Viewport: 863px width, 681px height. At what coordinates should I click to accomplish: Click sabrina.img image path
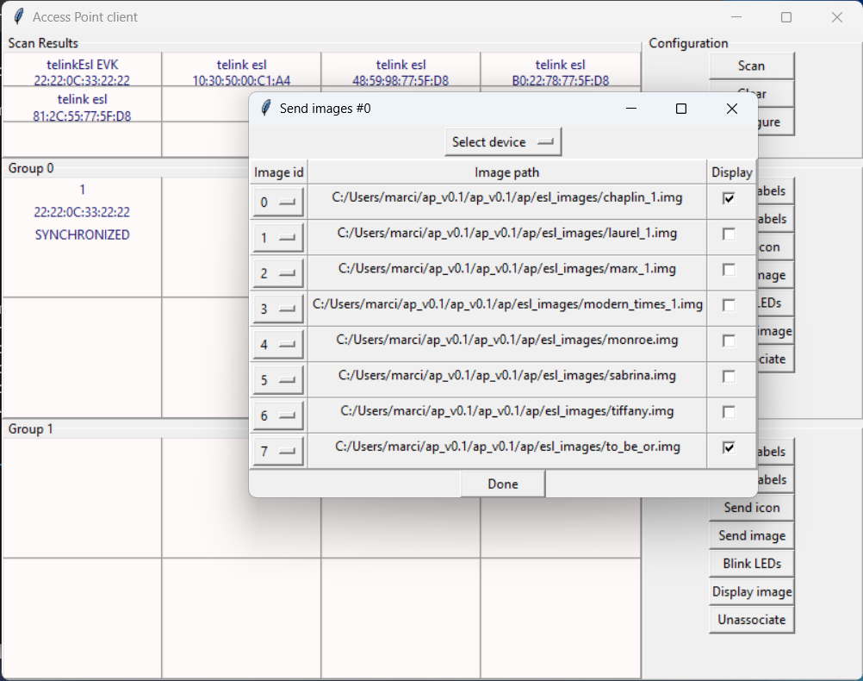pyautogui.click(x=507, y=375)
